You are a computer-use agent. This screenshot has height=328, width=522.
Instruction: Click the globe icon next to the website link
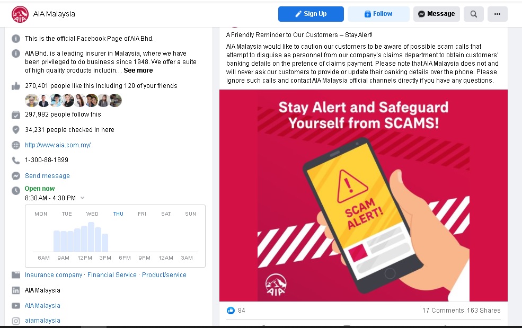(x=16, y=145)
